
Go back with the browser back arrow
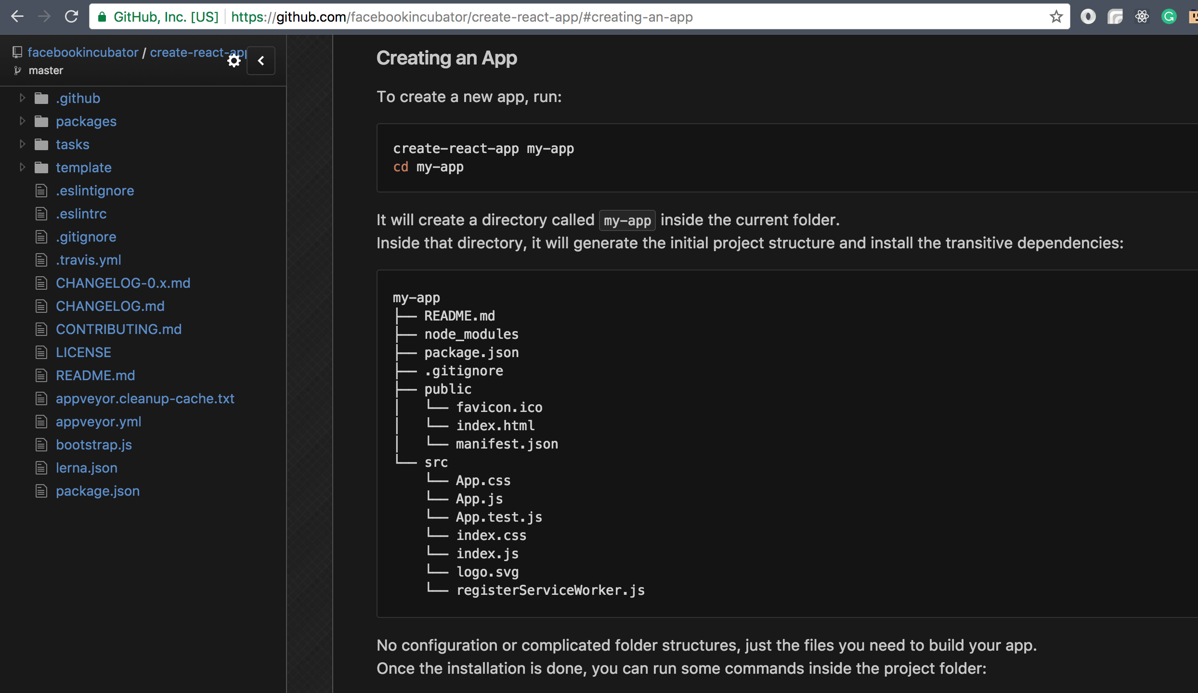click(17, 17)
